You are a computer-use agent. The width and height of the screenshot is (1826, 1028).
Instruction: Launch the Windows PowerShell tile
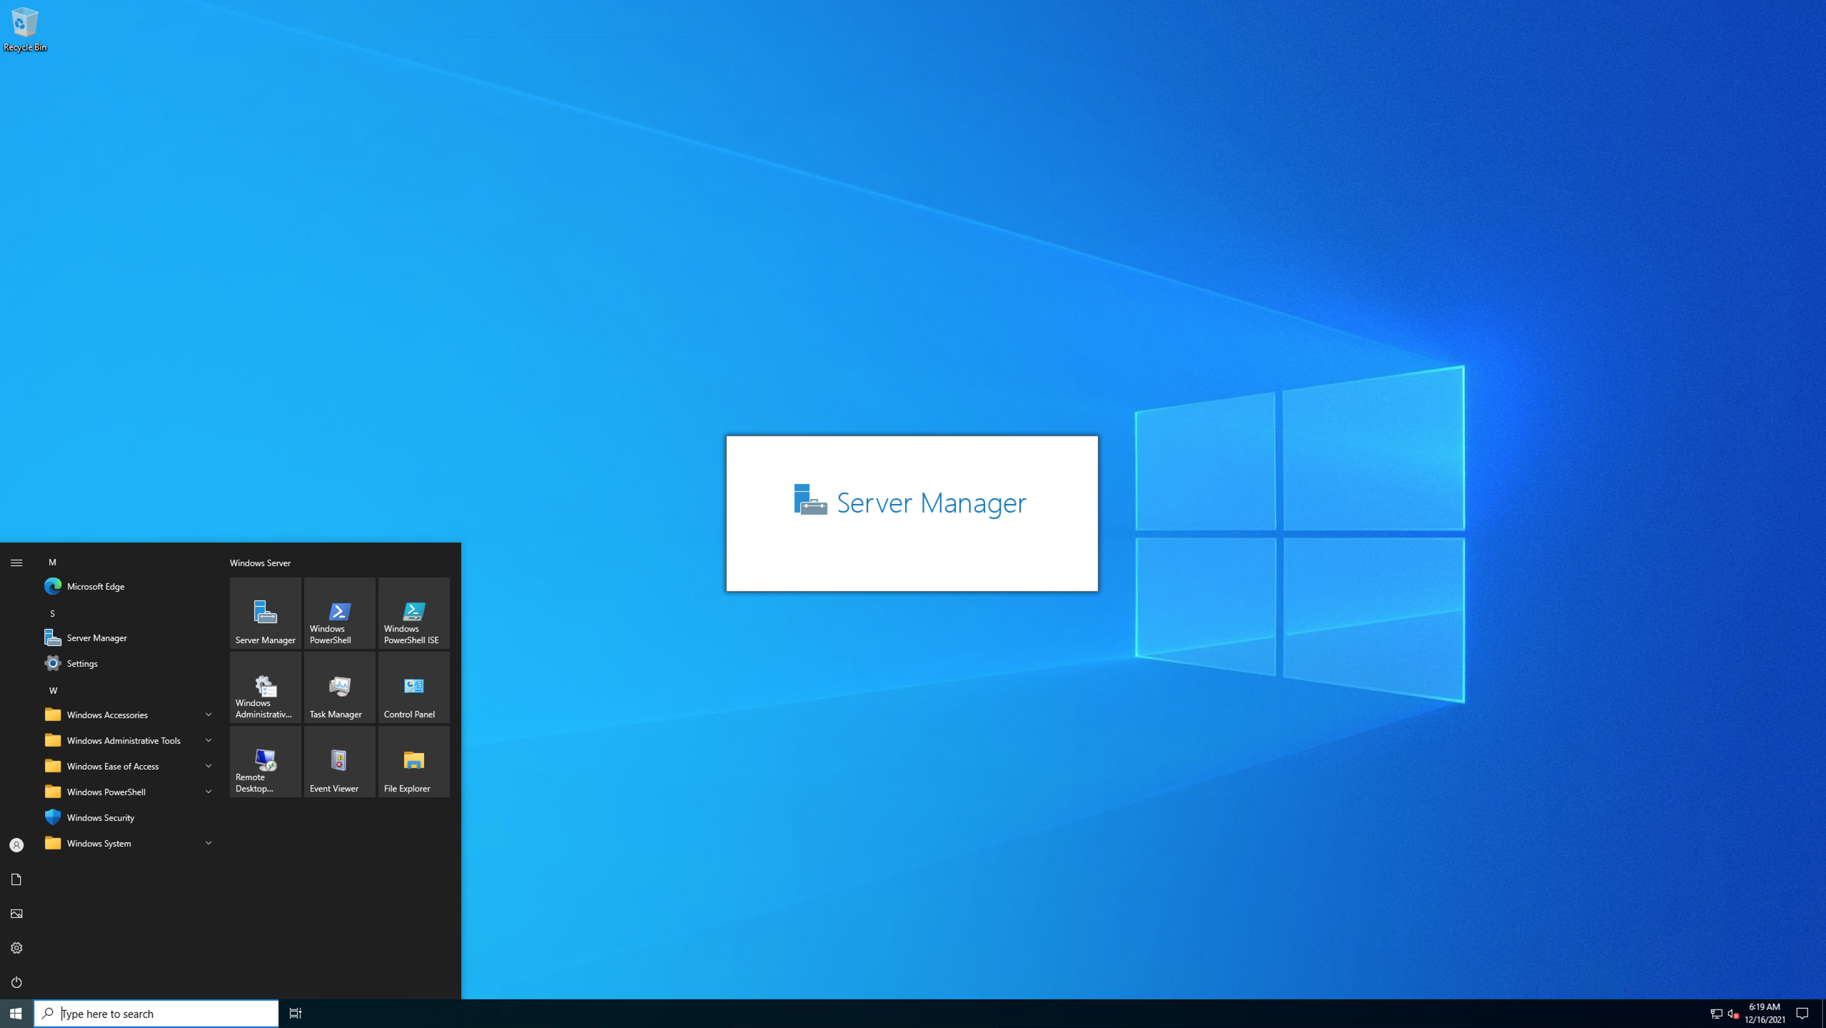[x=339, y=613]
